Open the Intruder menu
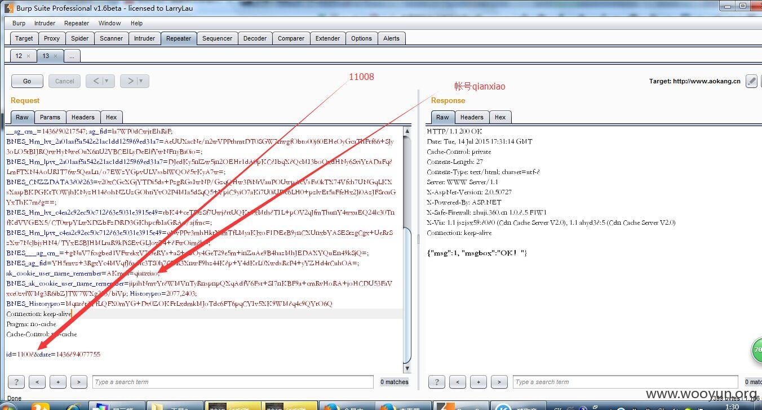The height and width of the screenshot is (410, 762). [x=45, y=23]
